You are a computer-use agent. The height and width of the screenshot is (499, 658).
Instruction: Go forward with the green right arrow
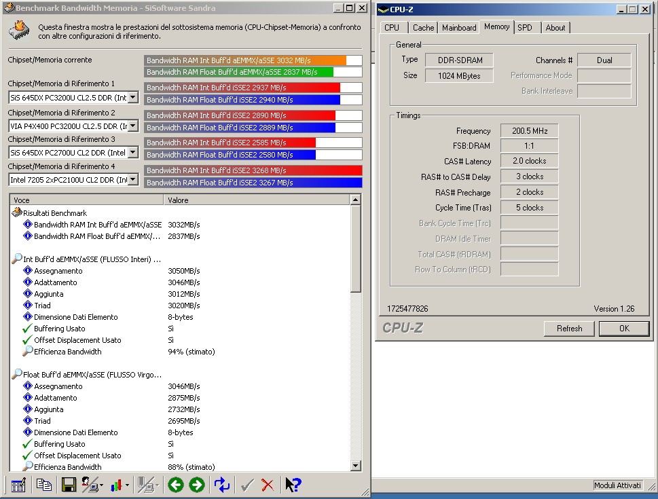197,485
